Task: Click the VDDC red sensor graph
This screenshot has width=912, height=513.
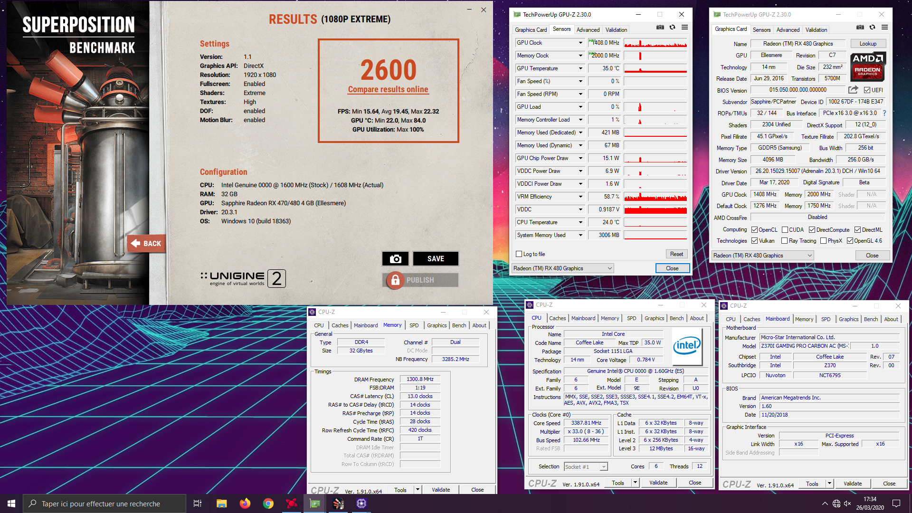Action: point(655,209)
